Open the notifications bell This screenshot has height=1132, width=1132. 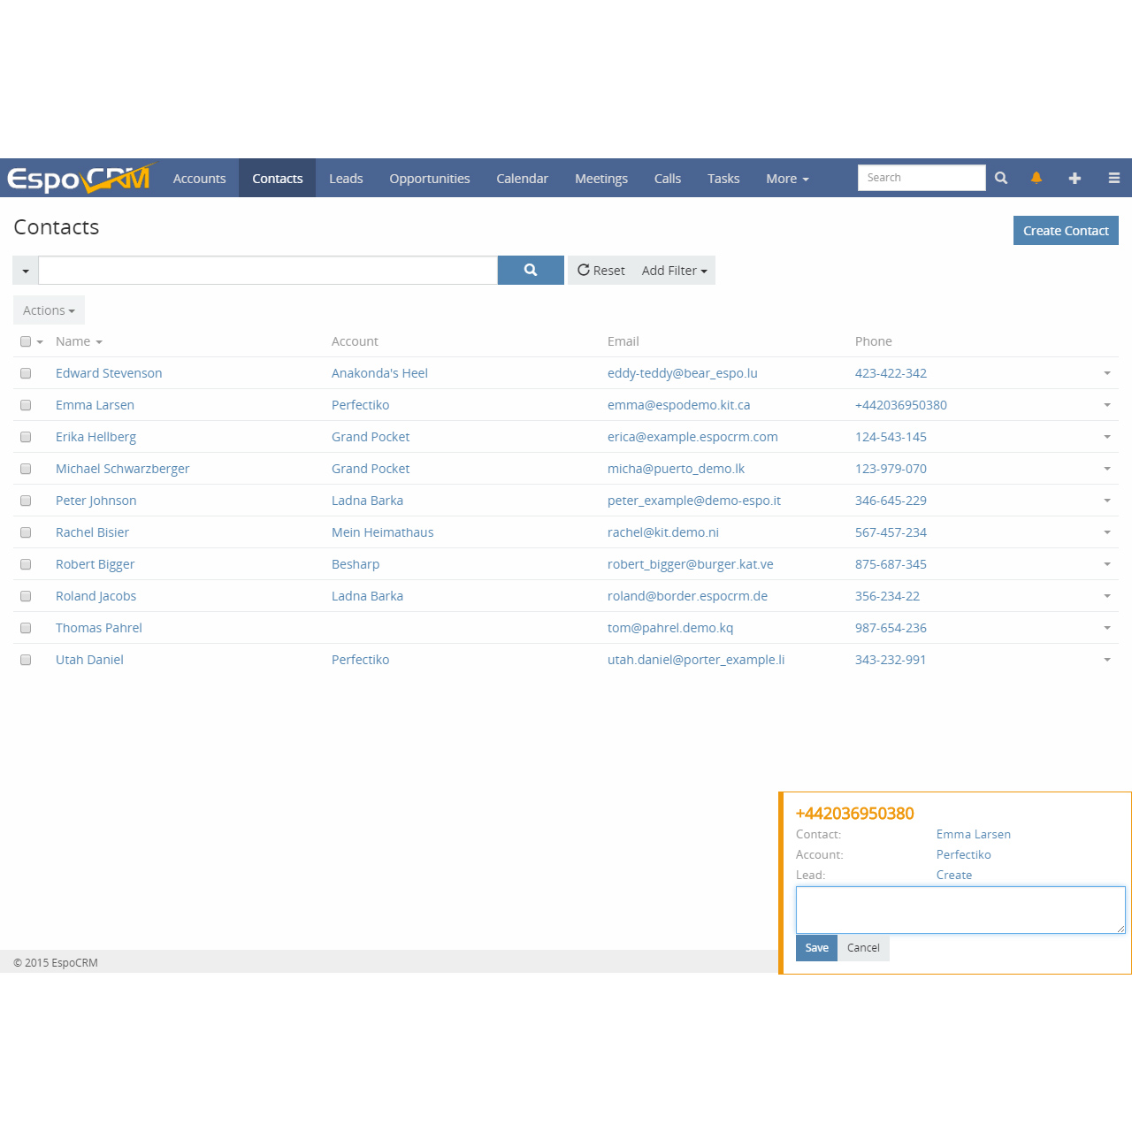[1036, 178]
